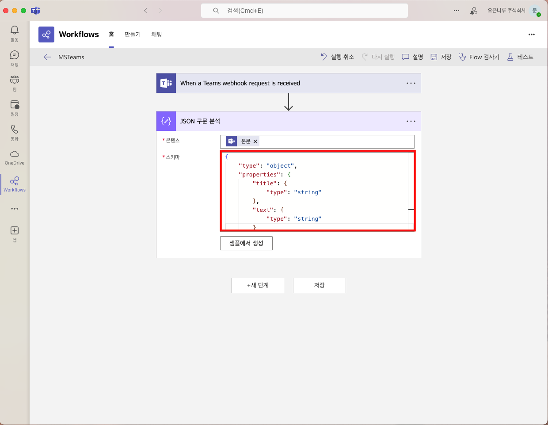Image resolution: width=548 pixels, height=425 pixels.
Task: Switch to the 채팅 tab
Action: pyautogui.click(x=156, y=34)
